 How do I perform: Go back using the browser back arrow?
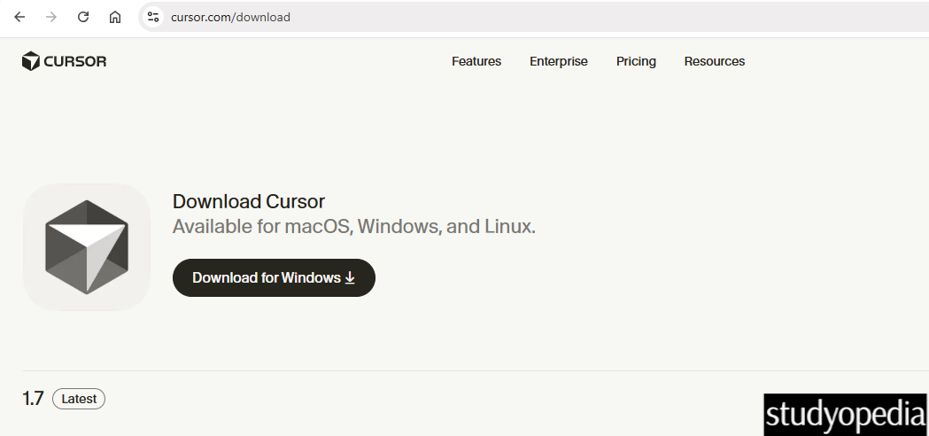(x=19, y=17)
